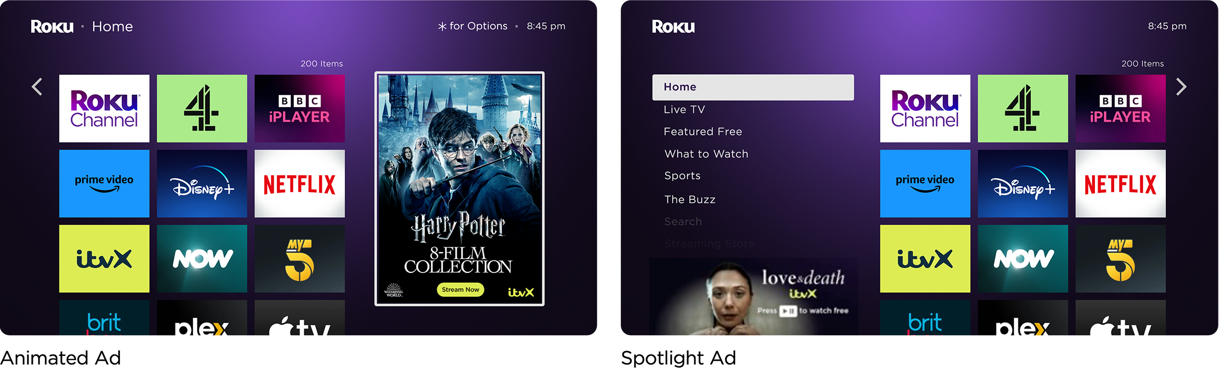Select Home item in Roku side menu

[x=753, y=87]
